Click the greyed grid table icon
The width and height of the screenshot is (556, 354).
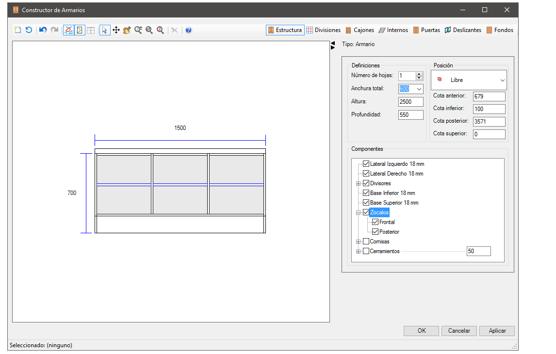91,30
